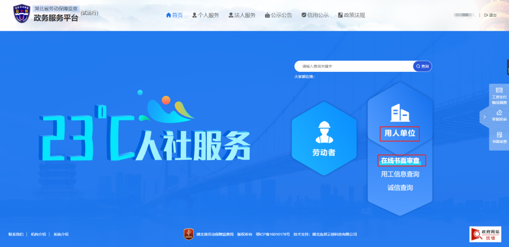This screenshot has height=247, width=509.
Task: Go to 公示公告 navigation tab
Action: pos(278,15)
